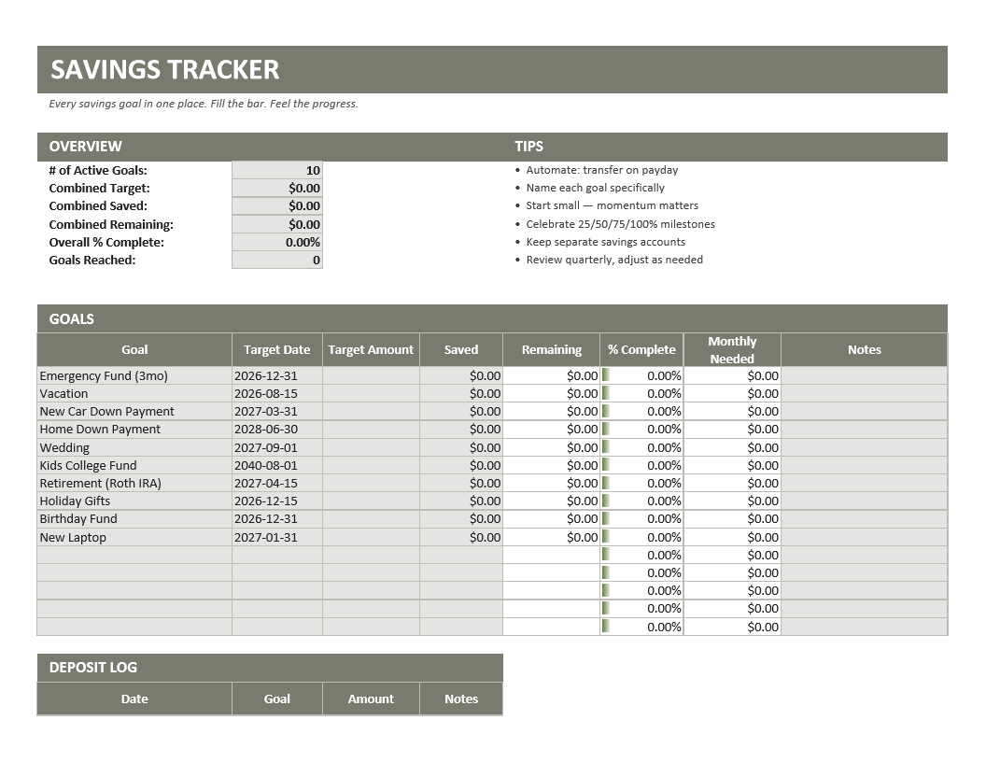Click the Remaining amount for Kids College Fund
The image size is (986, 762).
552,465
